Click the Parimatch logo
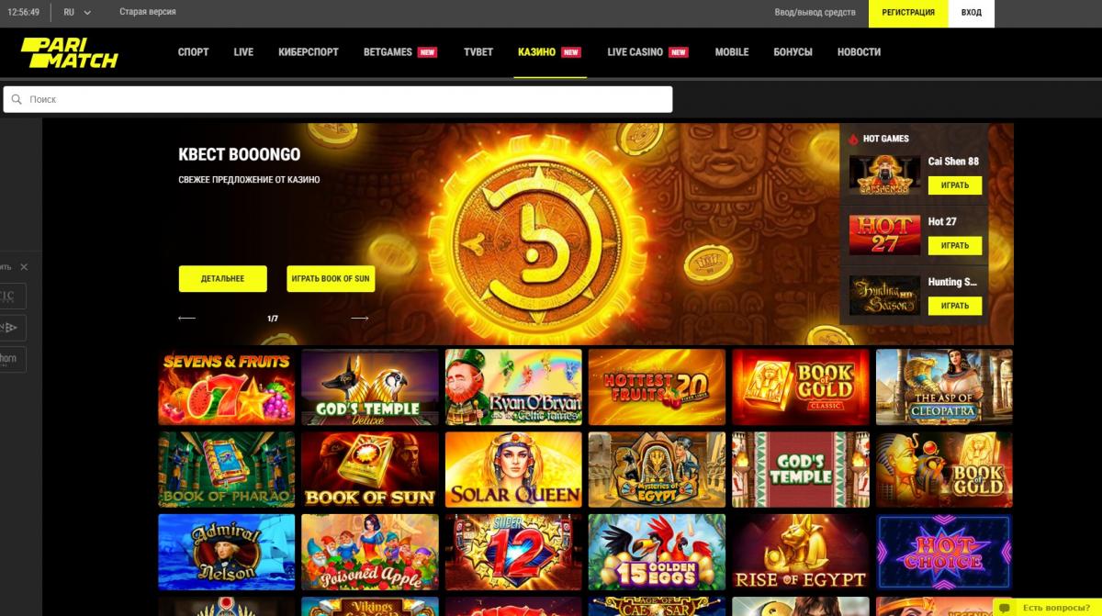This screenshot has height=616, width=1102. click(70, 52)
